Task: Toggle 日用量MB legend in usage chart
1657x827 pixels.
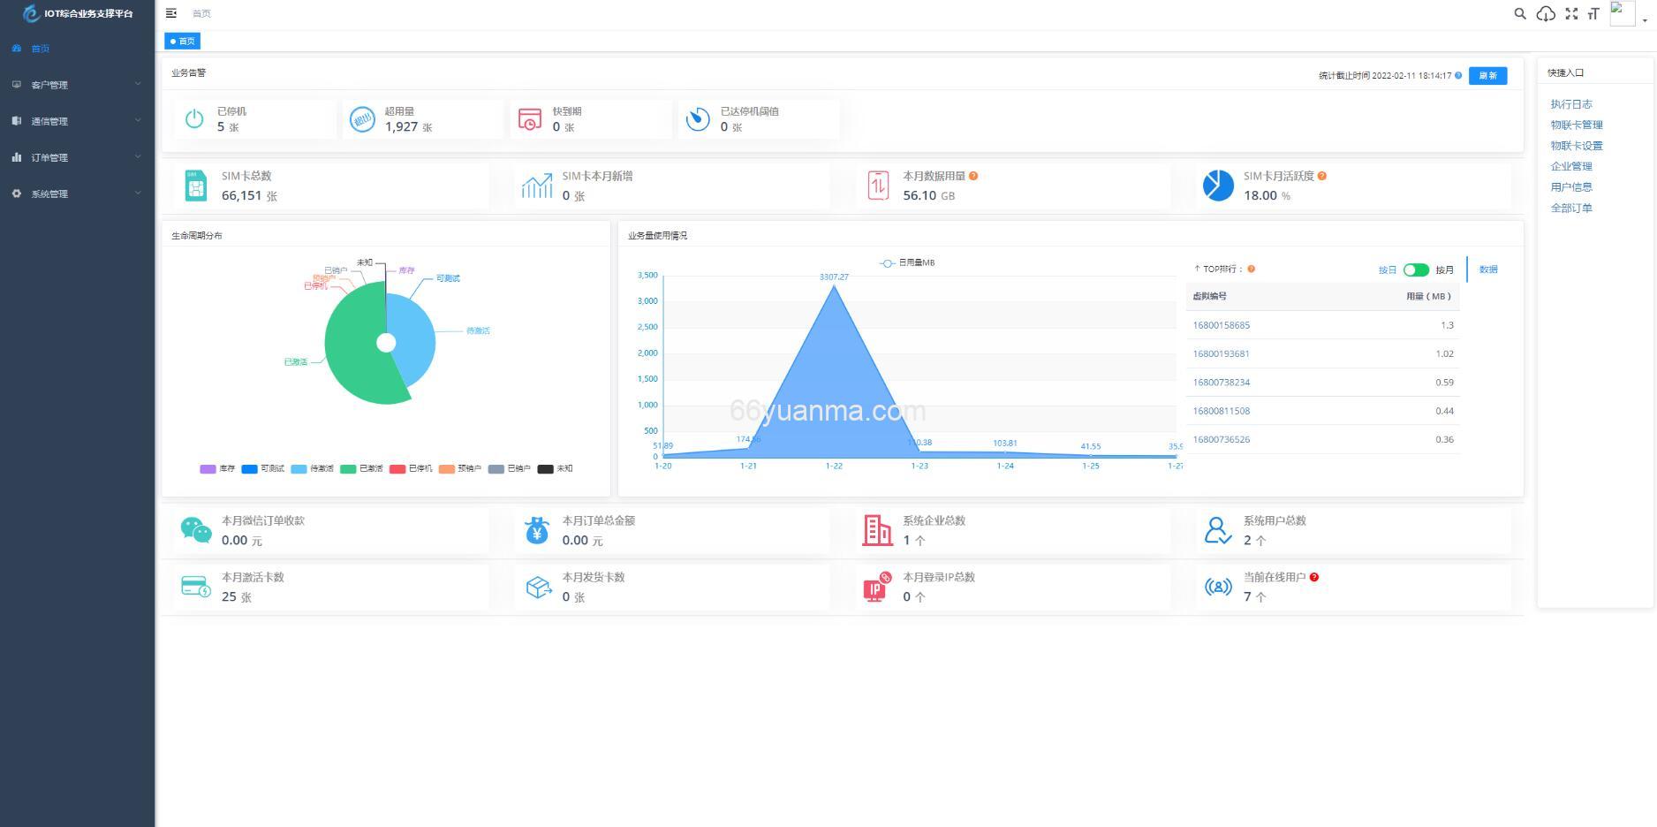Action: [x=908, y=263]
